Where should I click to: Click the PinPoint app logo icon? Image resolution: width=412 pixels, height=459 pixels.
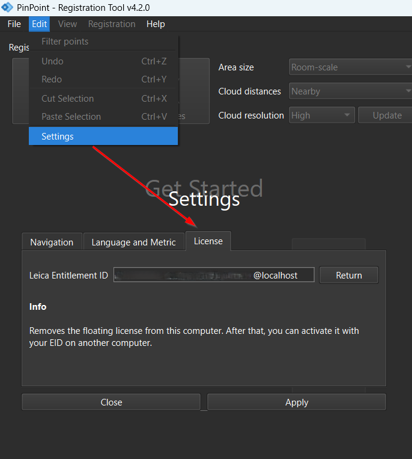click(x=7, y=7)
